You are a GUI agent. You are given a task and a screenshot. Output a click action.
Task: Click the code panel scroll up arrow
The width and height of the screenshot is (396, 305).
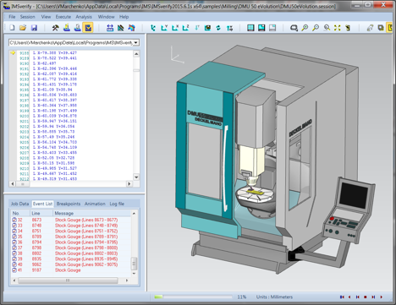[136, 54]
